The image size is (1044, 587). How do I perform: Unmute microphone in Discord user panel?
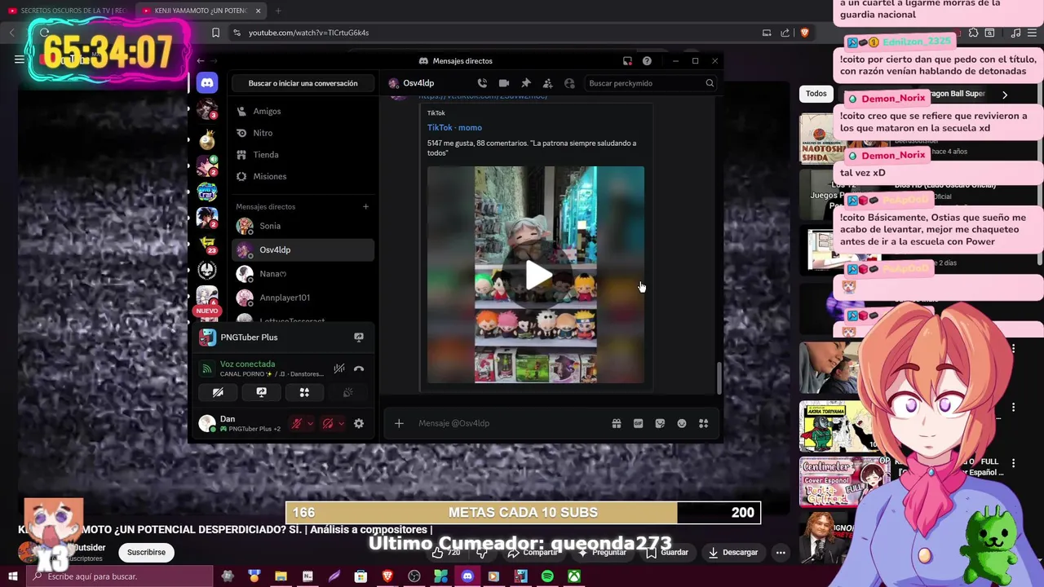[297, 423]
